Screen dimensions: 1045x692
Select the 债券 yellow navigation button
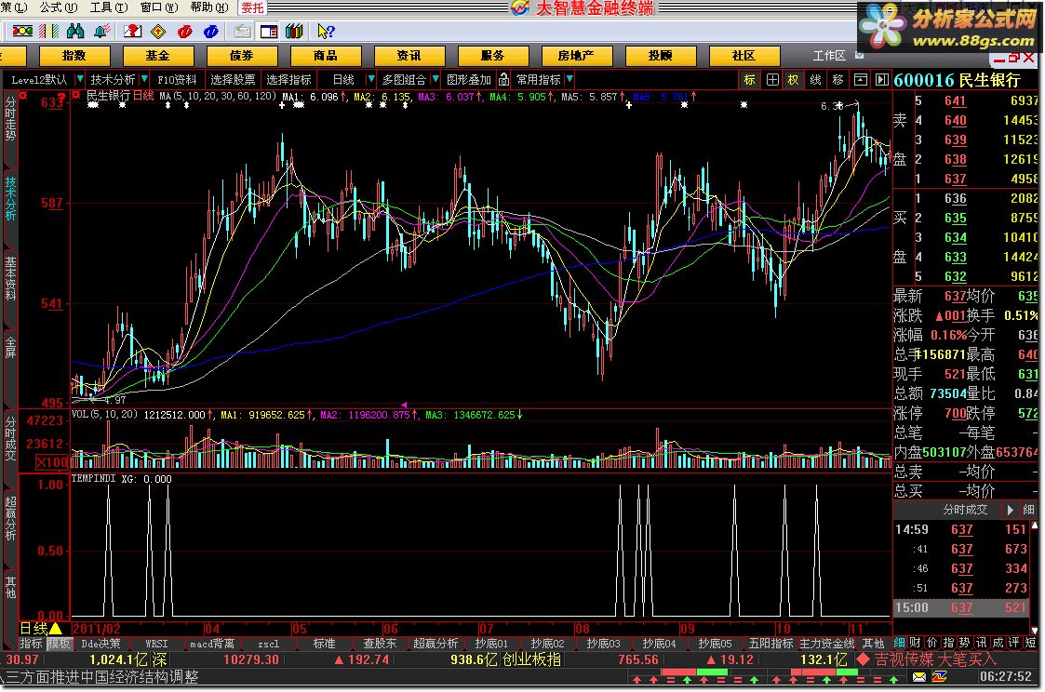pyautogui.click(x=241, y=55)
